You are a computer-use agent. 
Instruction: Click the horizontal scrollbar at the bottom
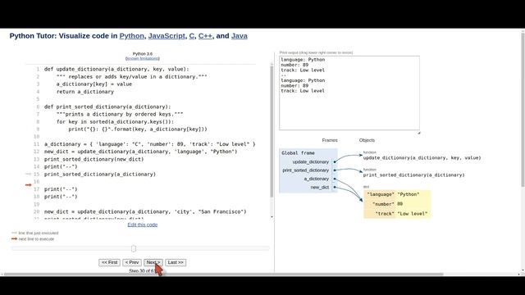224,275
